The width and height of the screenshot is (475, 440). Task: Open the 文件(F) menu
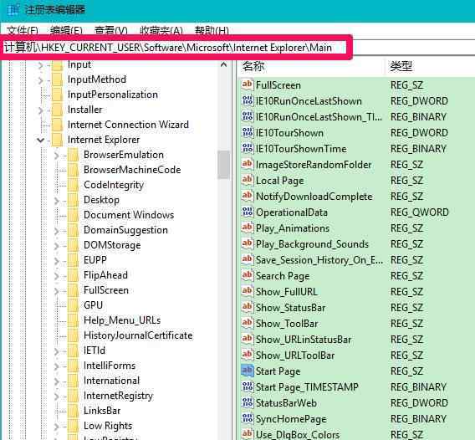(22, 30)
